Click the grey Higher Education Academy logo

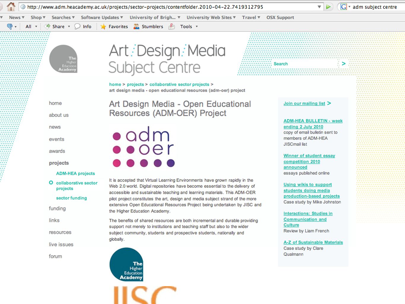63,59
